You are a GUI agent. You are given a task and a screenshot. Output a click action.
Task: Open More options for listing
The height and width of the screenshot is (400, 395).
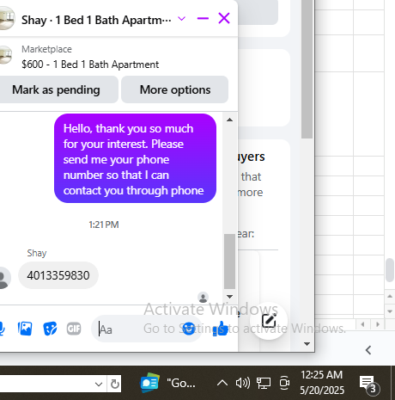click(175, 89)
